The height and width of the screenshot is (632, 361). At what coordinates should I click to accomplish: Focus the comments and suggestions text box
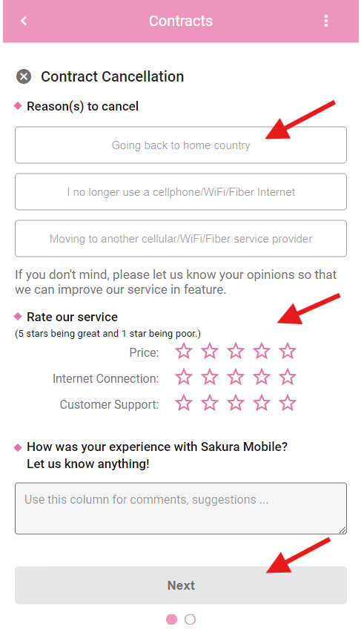181,509
